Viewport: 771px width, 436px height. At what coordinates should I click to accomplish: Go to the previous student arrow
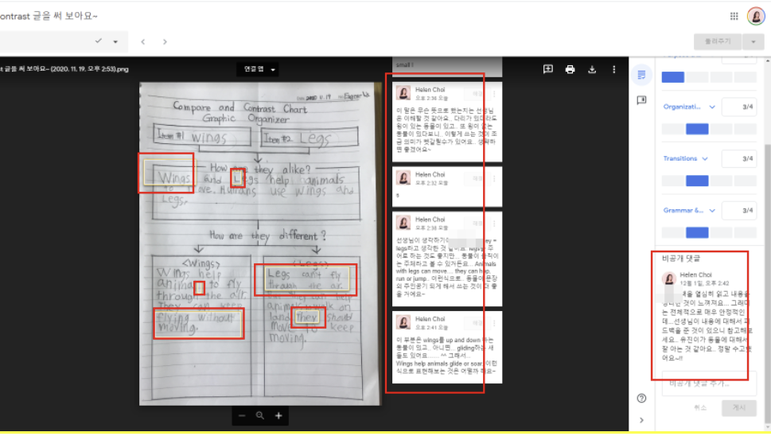point(143,42)
